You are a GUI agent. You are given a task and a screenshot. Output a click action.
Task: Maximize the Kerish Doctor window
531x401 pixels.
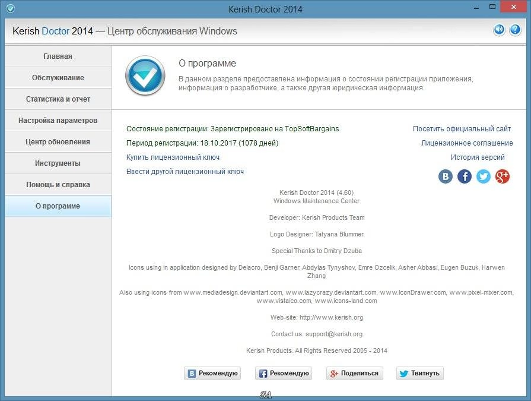pyautogui.click(x=492, y=8)
